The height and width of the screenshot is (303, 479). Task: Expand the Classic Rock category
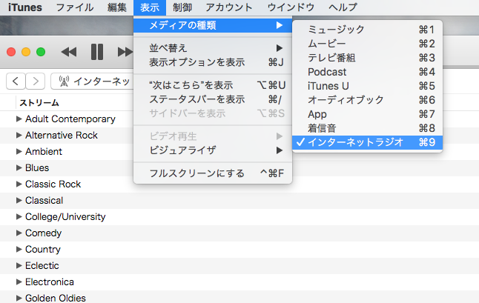click(19, 184)
